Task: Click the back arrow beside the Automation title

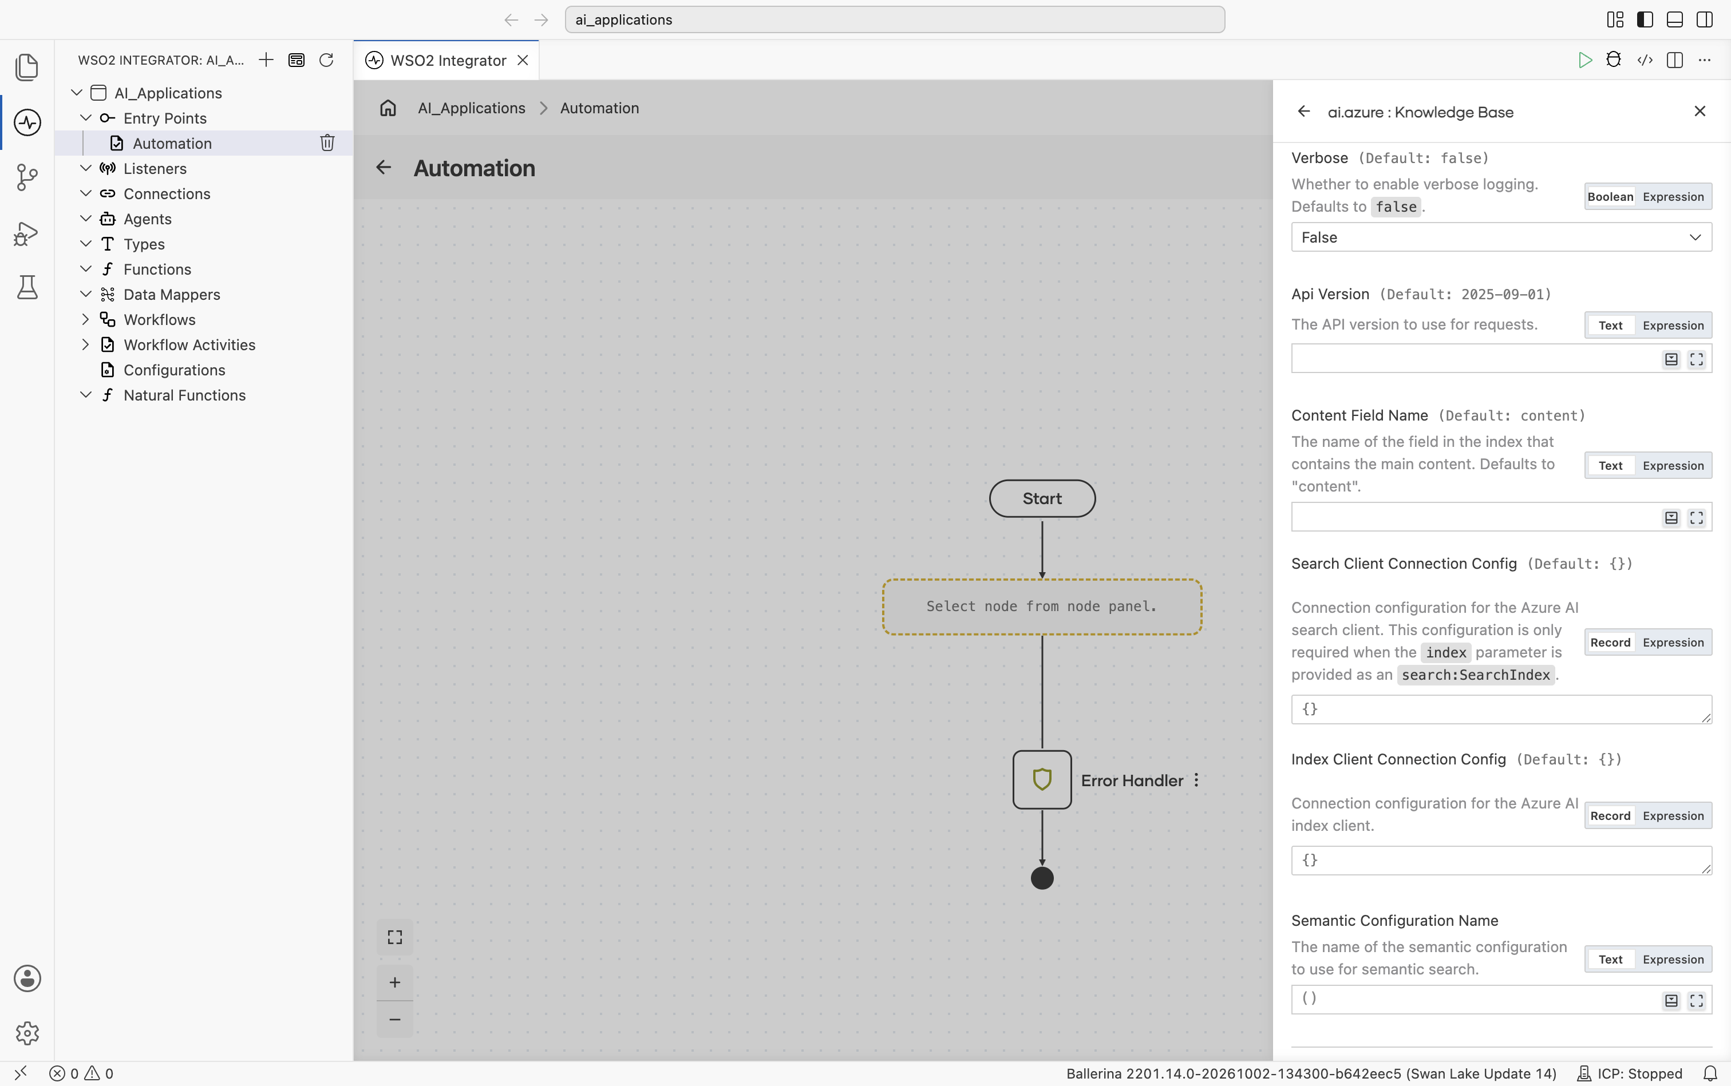Action: point(384,167)
